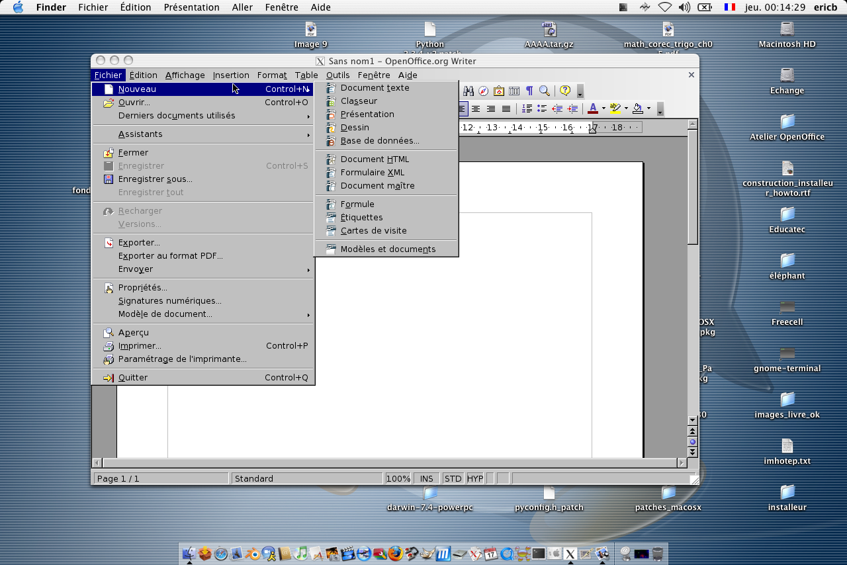Click the Base de données icon
The width and height of the screenshot is (847, 565).
pos(331,140)
